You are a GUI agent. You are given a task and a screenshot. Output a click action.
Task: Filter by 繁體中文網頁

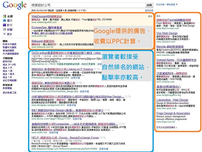9,47
